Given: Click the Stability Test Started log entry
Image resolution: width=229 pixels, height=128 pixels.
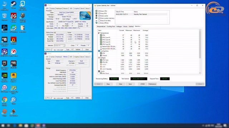Looking at the screenshot, I should tap(141, 14).
